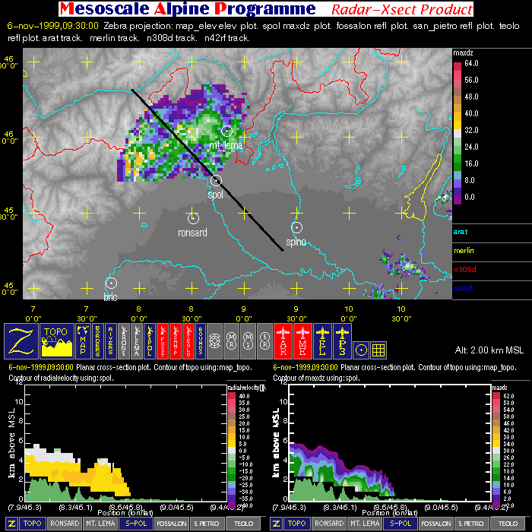
Task: Click the circled dot location icon
Action: pos(361,350)
